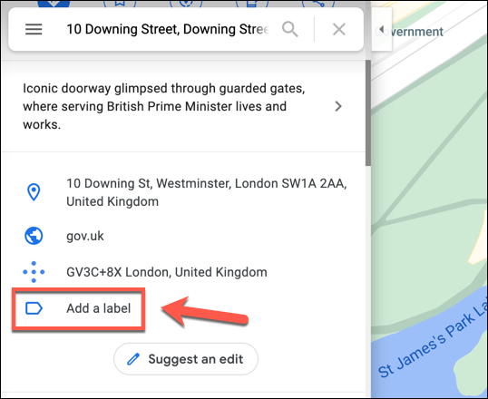Collapse the side panel using arrow tab

[382, 30]
